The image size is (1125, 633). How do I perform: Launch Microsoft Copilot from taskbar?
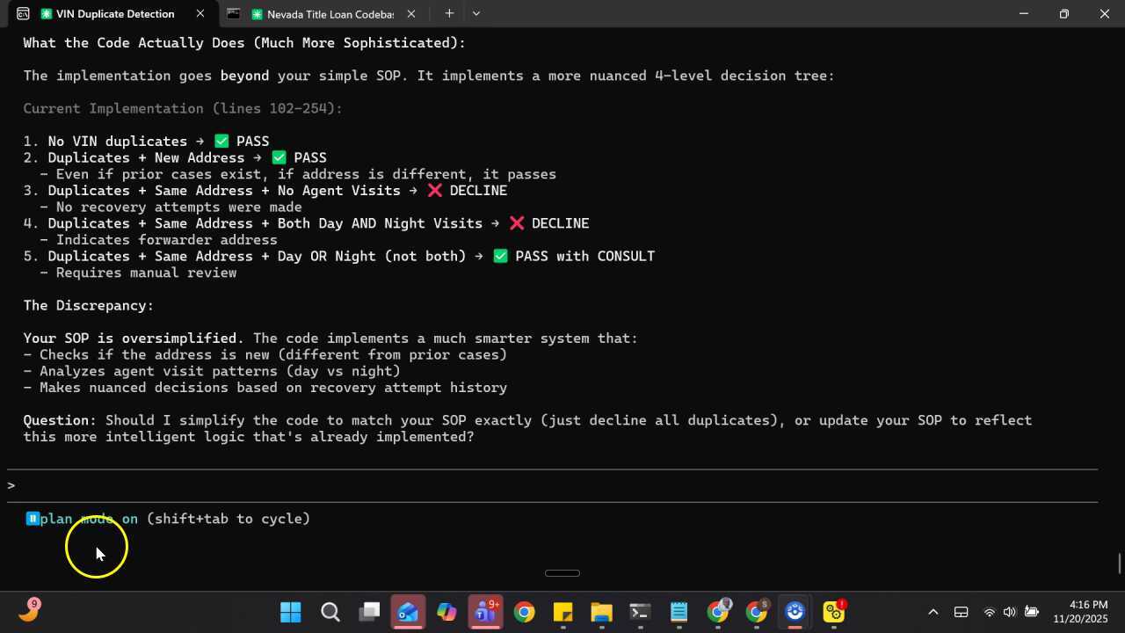point(446,612)
